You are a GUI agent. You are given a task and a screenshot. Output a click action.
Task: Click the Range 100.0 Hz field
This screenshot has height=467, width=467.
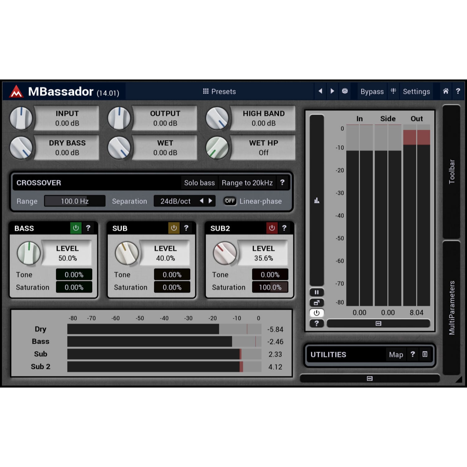[x=75, y=201]
